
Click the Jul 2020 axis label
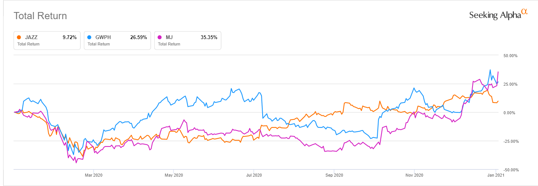point(254,175)
